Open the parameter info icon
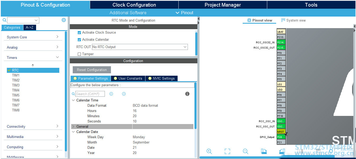The height and width of the screenshot is (159, 356). (187, 94)
